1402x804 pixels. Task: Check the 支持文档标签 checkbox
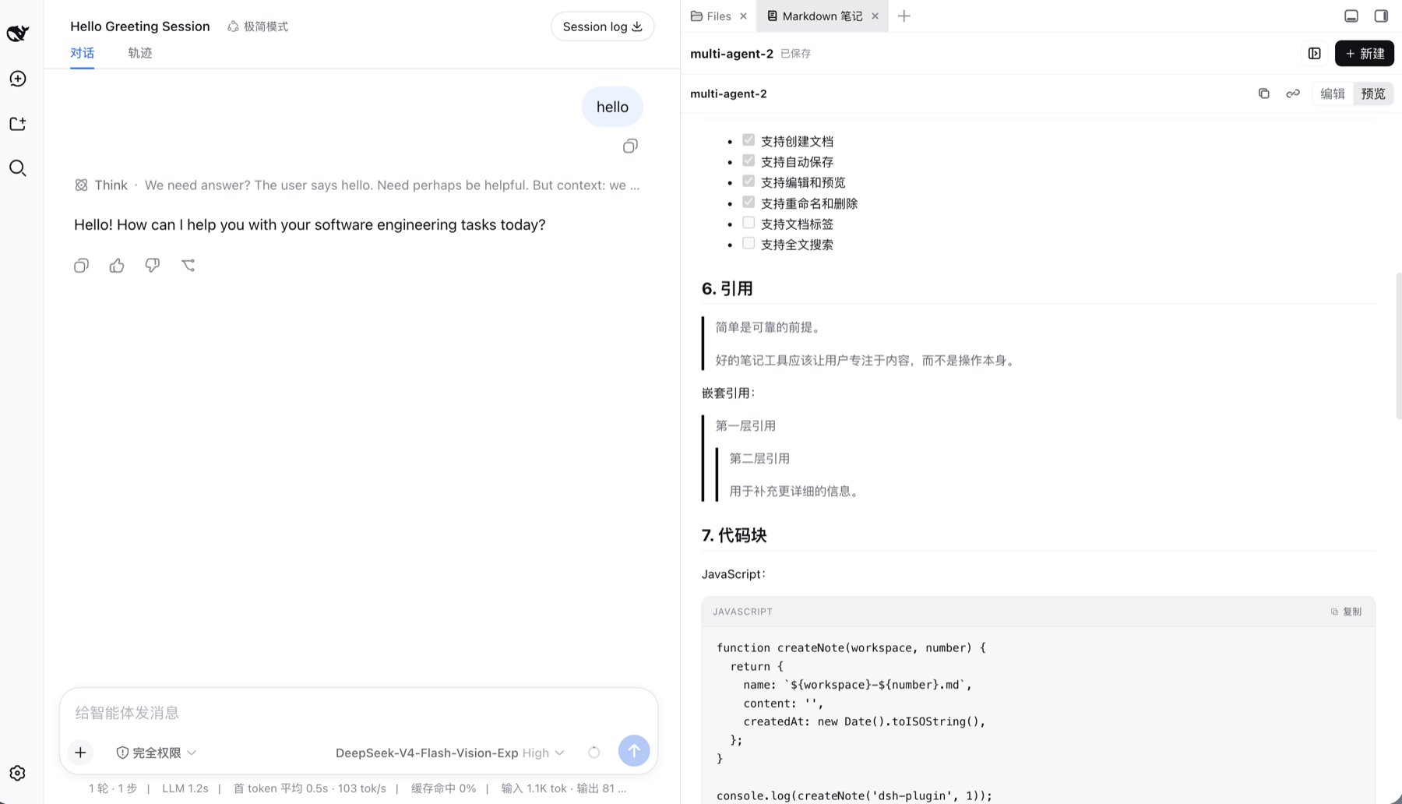coord(749,223)
